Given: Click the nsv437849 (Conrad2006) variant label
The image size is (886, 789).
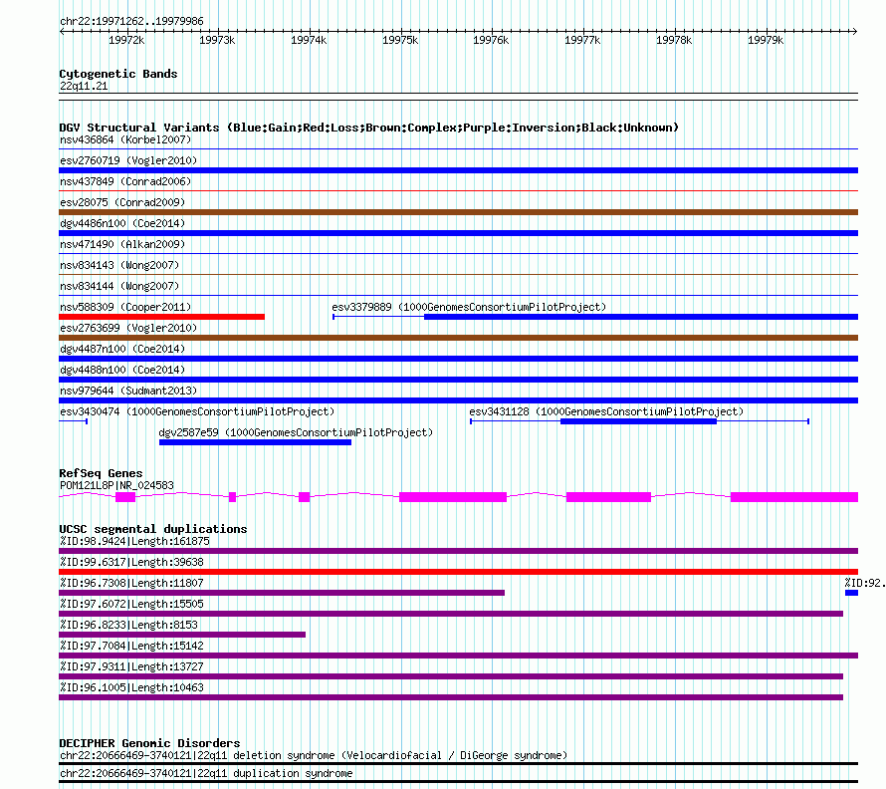Looking at the screenshot, I should [125, 181].
